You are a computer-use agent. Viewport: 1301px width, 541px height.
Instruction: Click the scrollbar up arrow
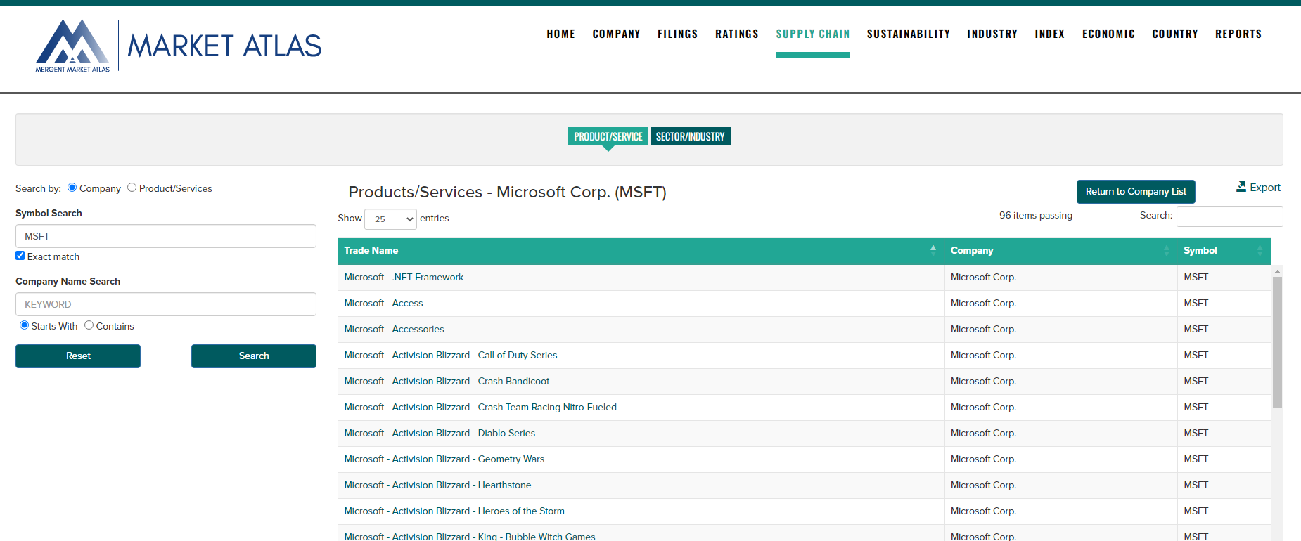(1277, 270)
